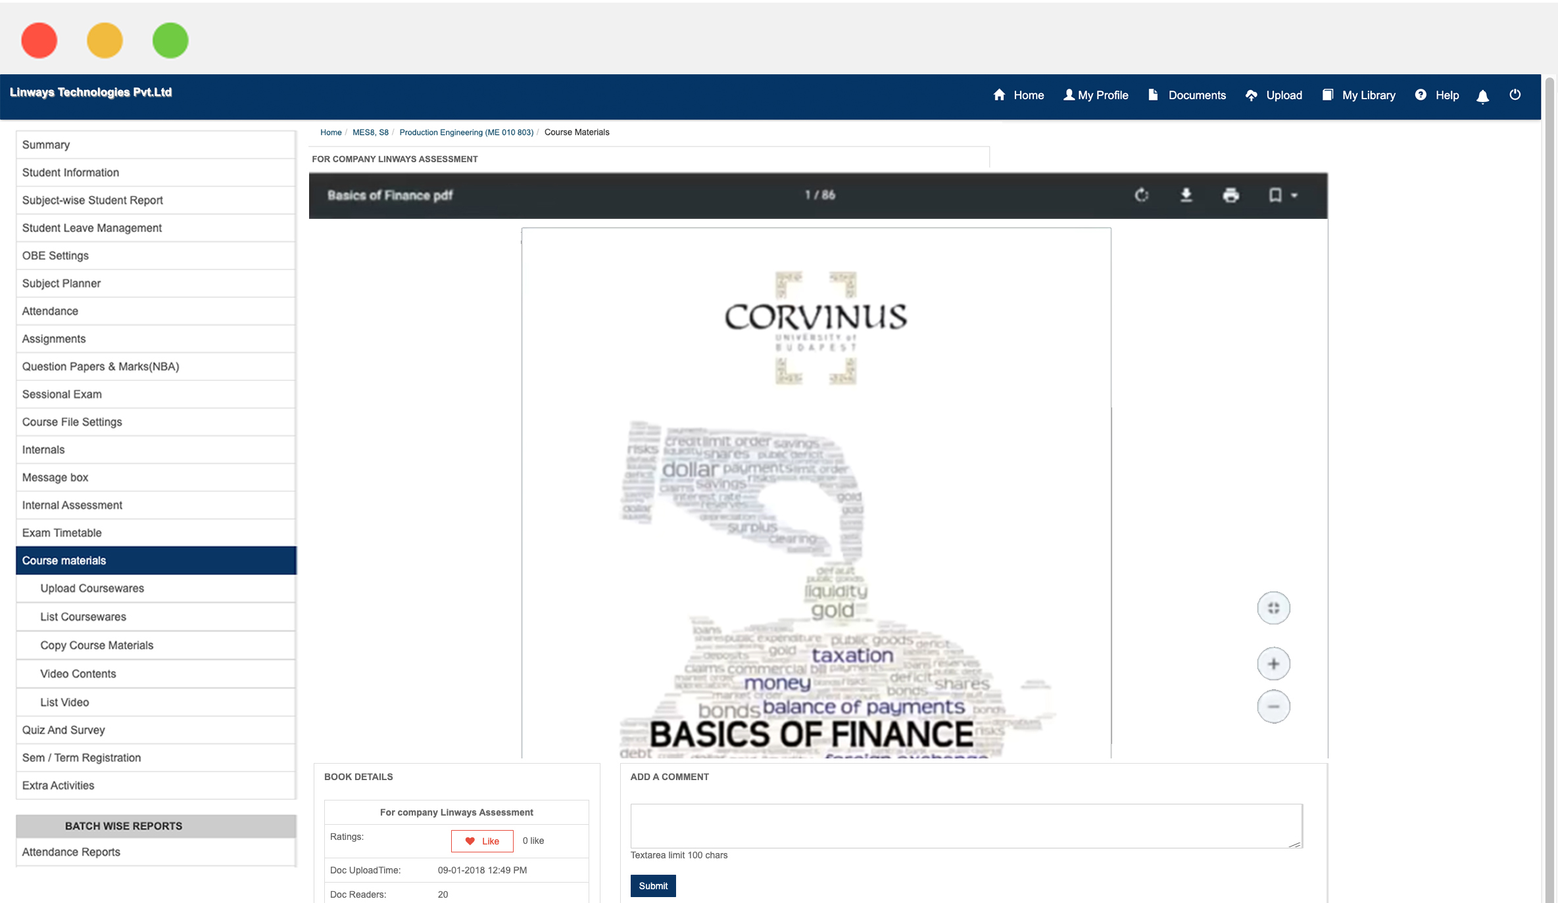
Task: Open My Library in top navigation
Action: [x=1359, y=95]
